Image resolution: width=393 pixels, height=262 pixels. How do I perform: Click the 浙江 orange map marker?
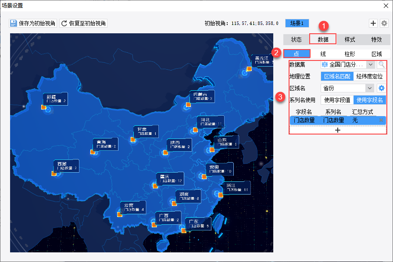pyautogui.click(x=221, y=195)
